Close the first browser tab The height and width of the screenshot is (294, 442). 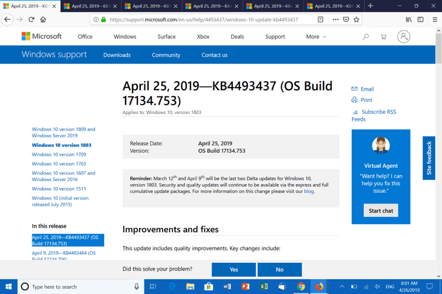54,6
